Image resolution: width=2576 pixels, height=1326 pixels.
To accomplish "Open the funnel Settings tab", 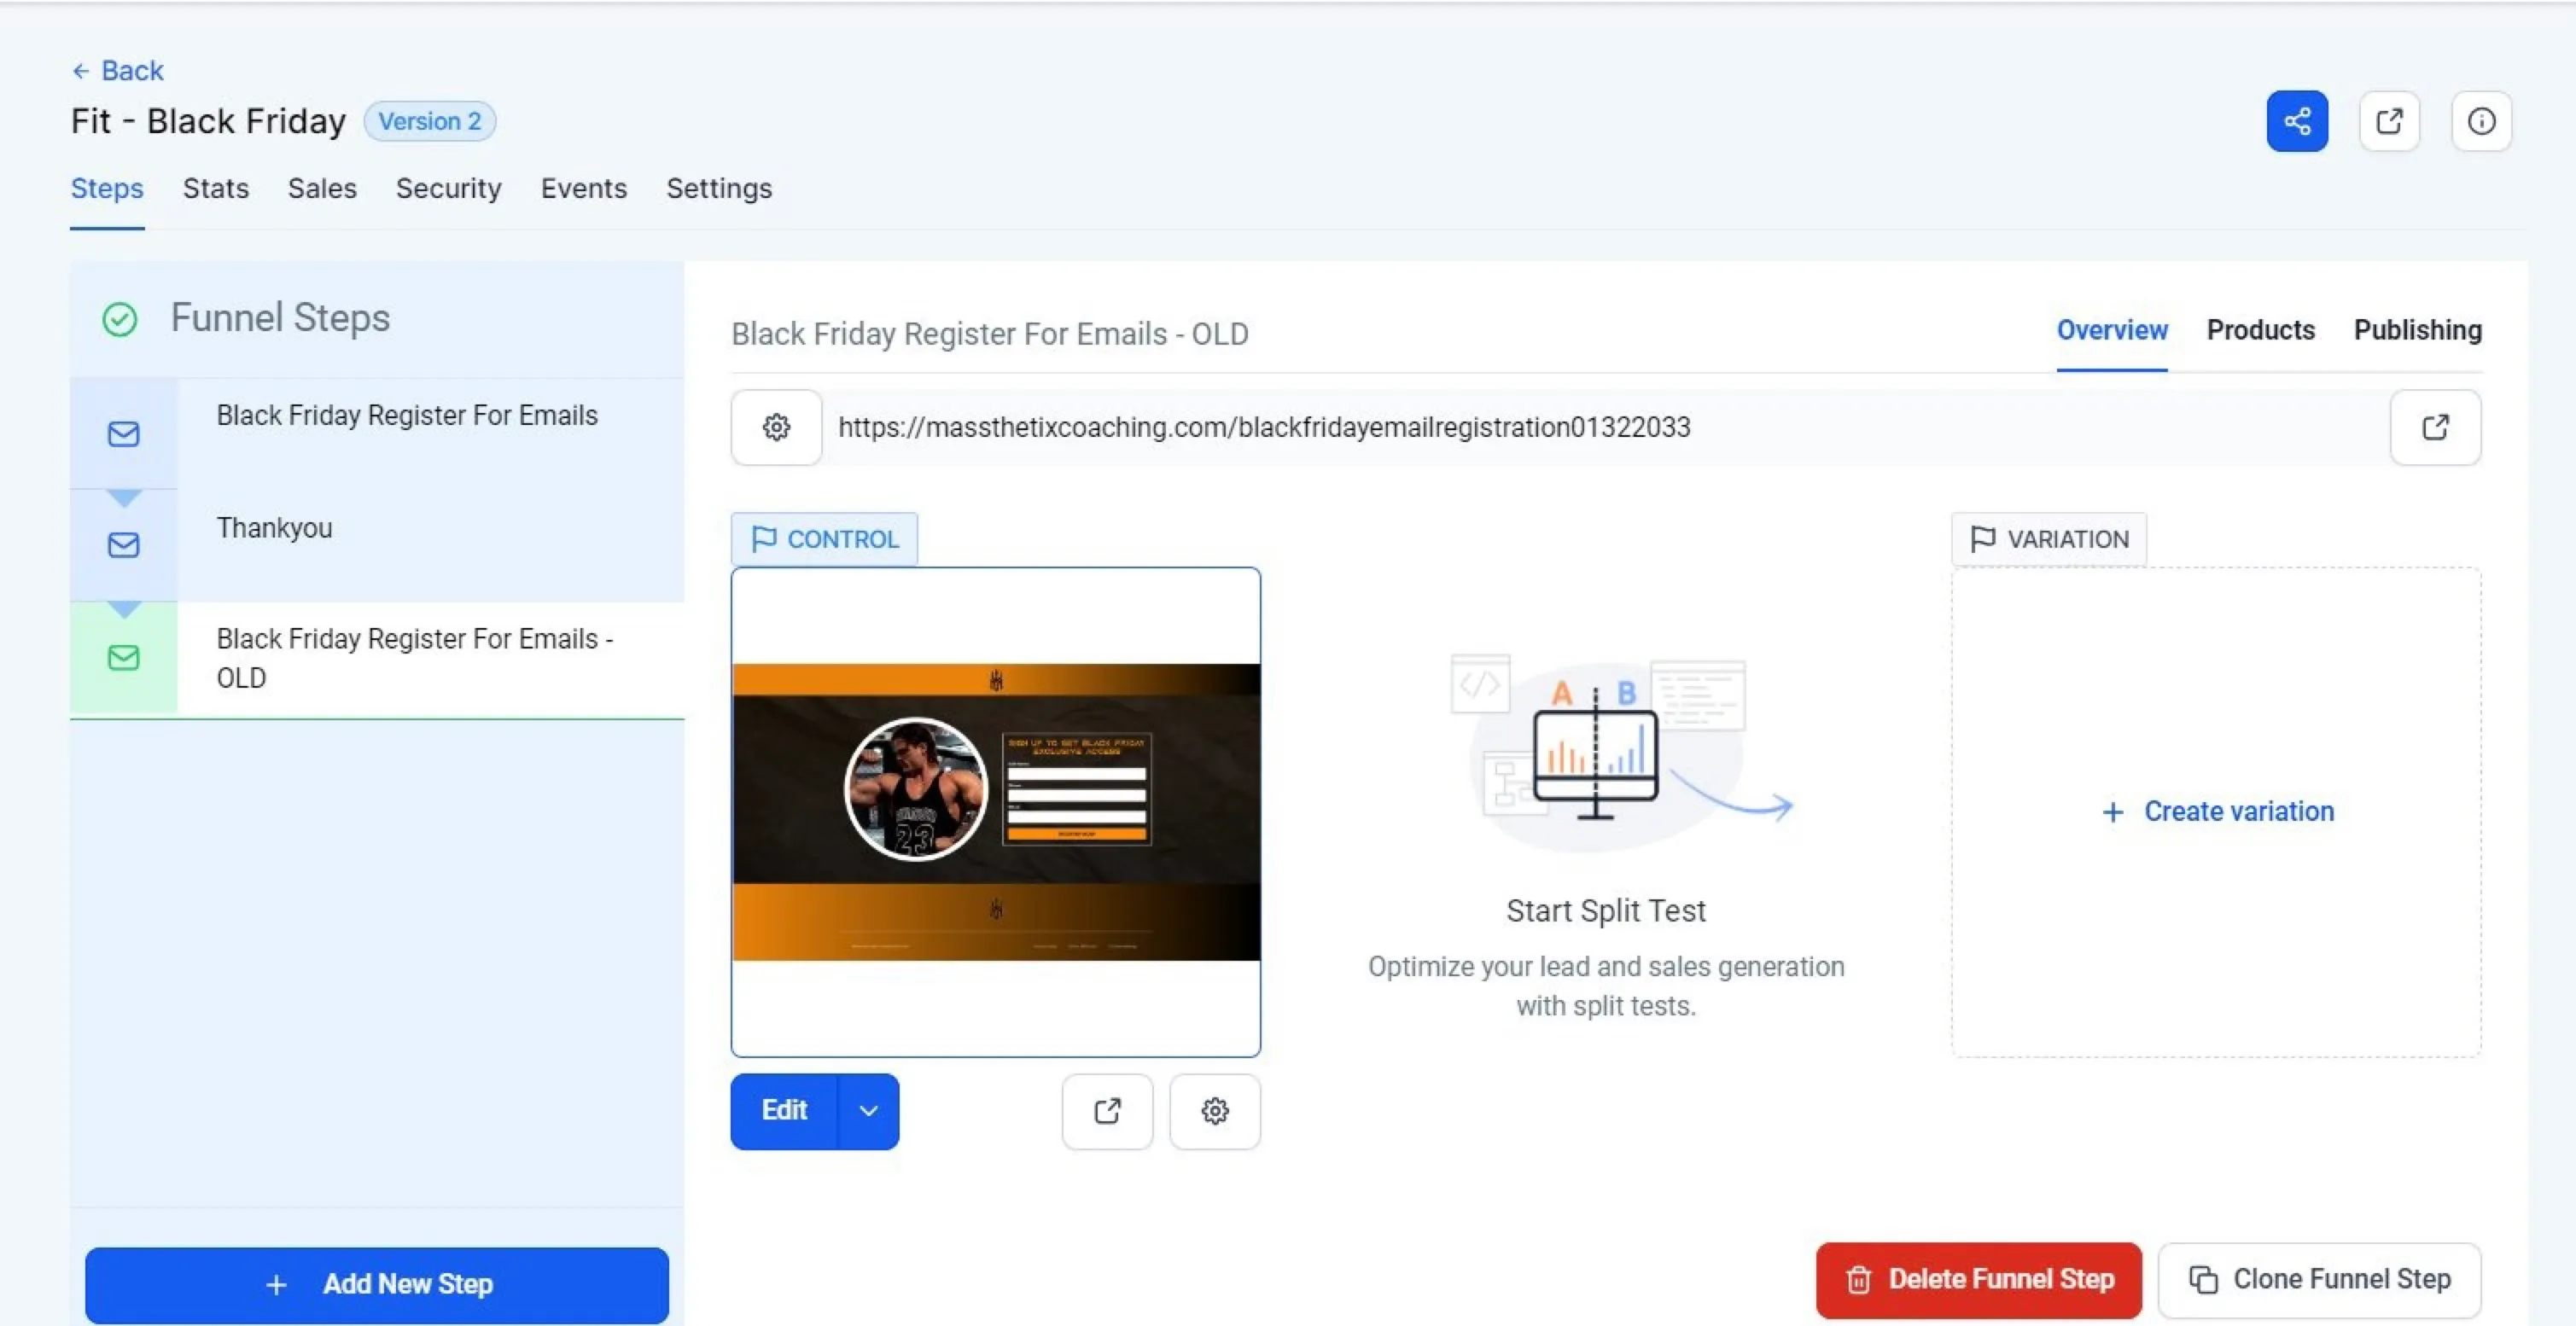I will point(719,188).
